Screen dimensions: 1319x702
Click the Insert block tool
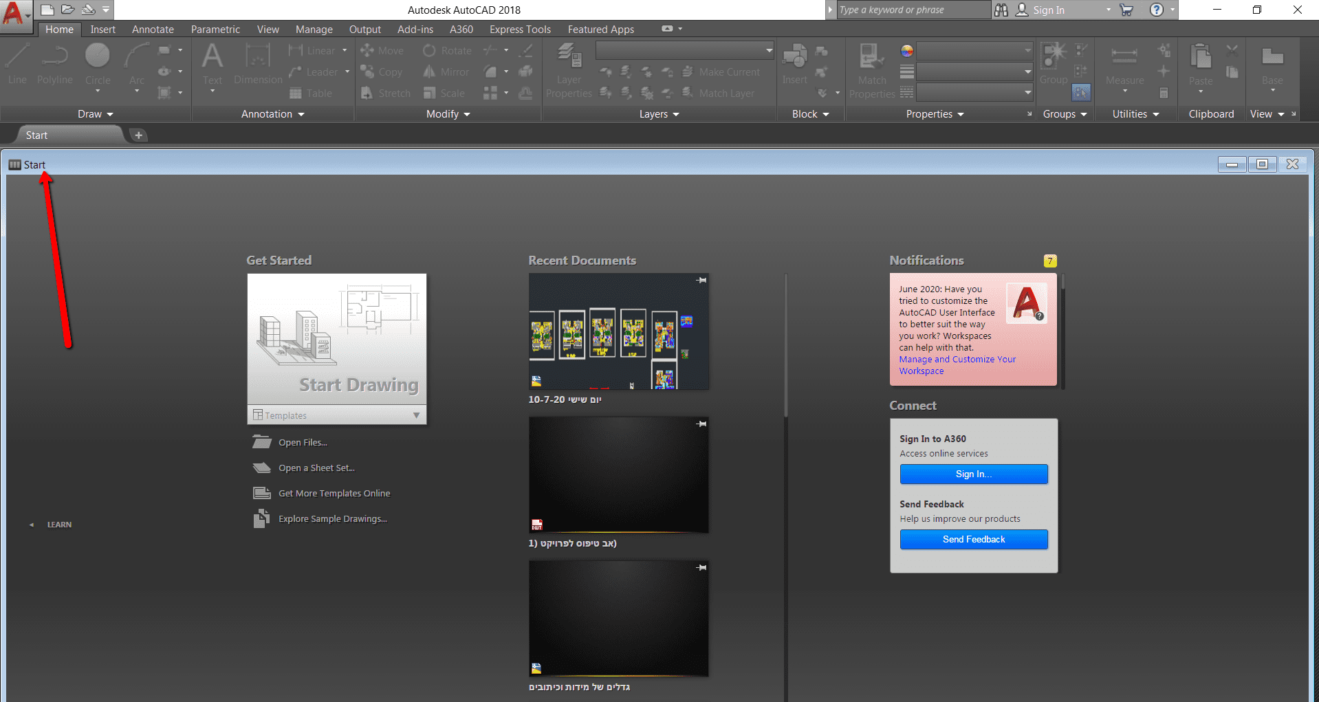[795, 65]
